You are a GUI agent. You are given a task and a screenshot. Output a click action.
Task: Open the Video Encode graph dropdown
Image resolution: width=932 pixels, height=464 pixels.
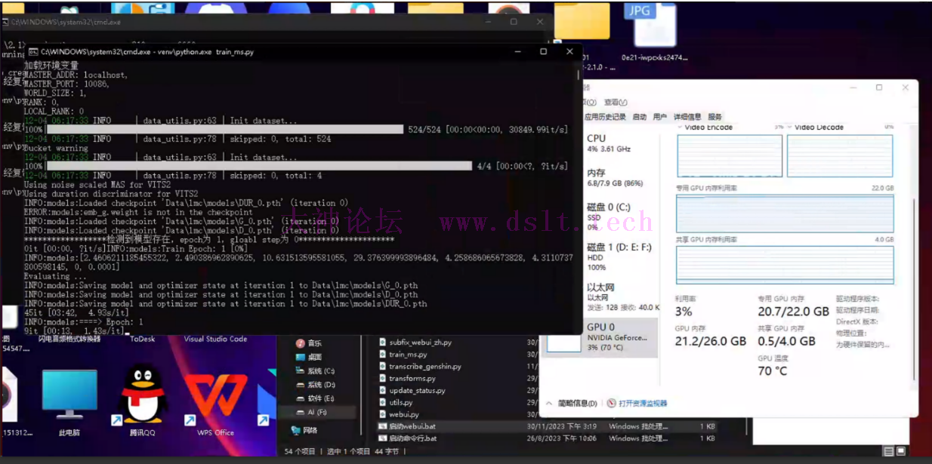(x=680, y=128)
